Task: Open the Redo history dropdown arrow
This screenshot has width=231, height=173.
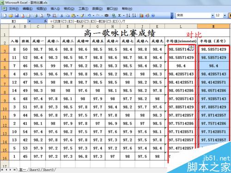Action: (x=102, y=16)
